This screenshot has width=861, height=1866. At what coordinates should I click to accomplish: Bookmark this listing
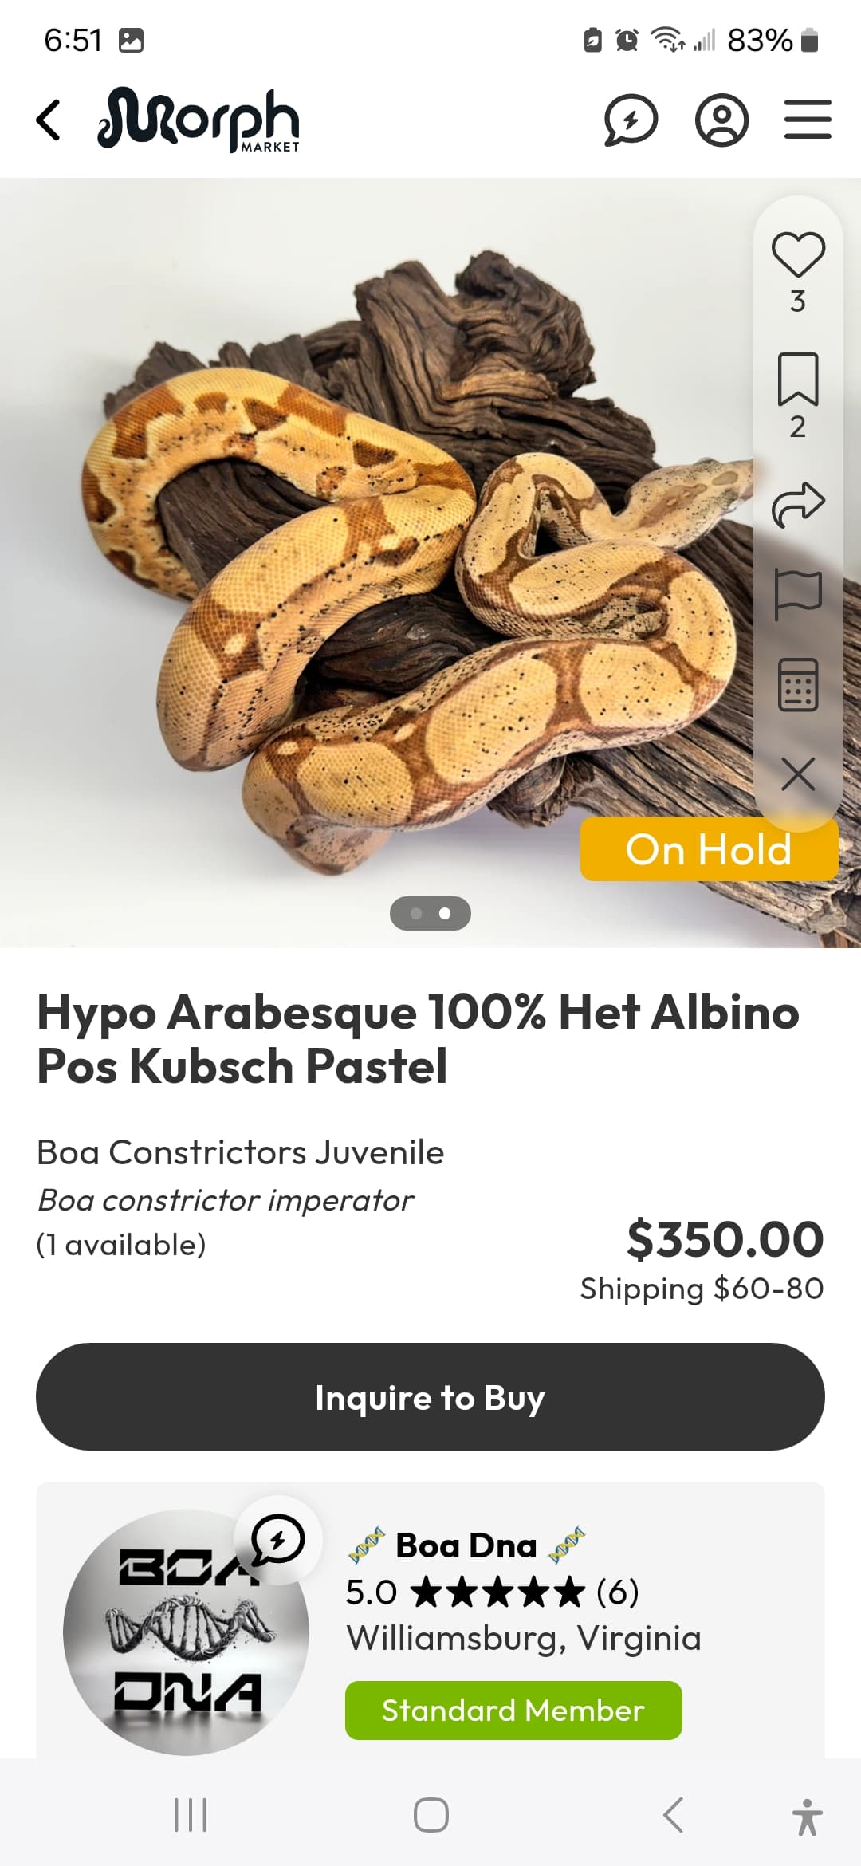pos(798,379)
